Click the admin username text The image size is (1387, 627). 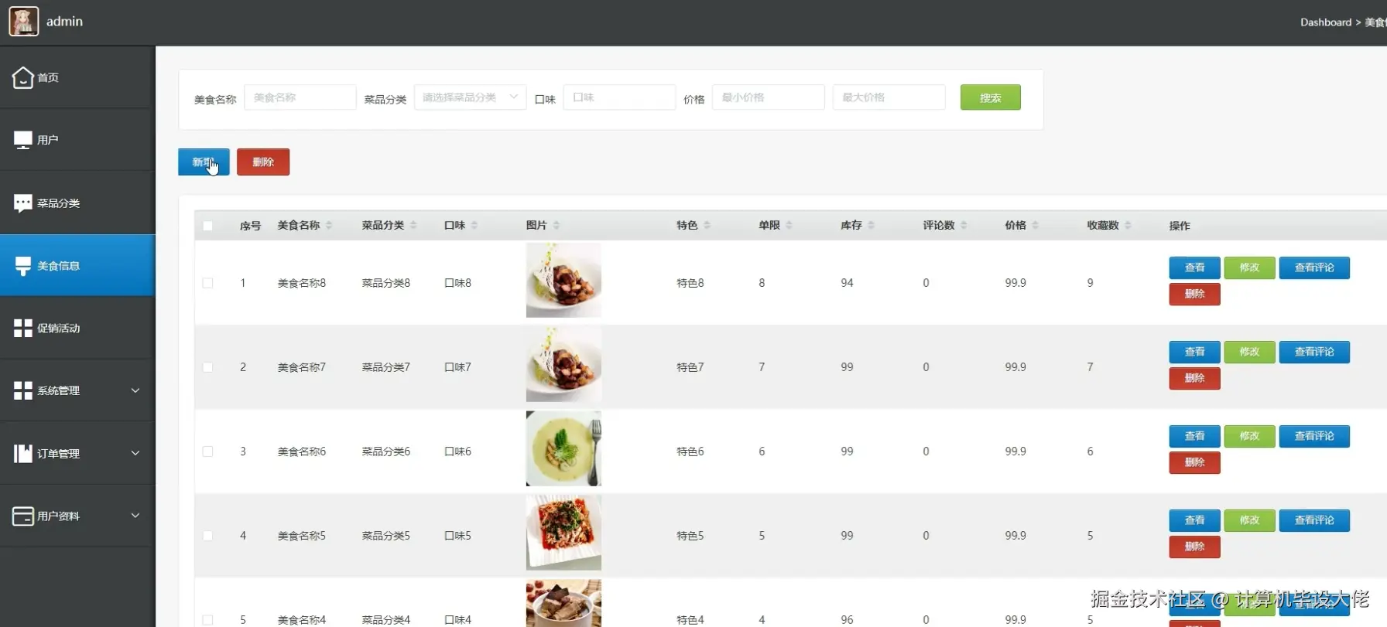pyautogui.click(x=64, y=22)
